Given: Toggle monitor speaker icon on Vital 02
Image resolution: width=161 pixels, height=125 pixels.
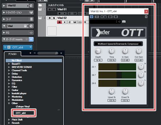Looking at the screenshot, I should (x=65, y=22).
